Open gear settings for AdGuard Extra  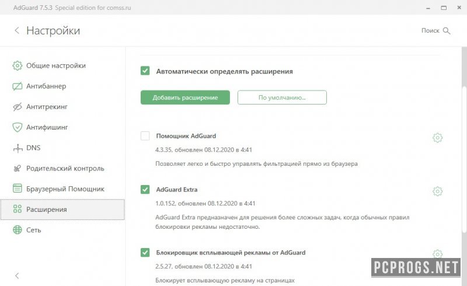click(x=437, y=191)
